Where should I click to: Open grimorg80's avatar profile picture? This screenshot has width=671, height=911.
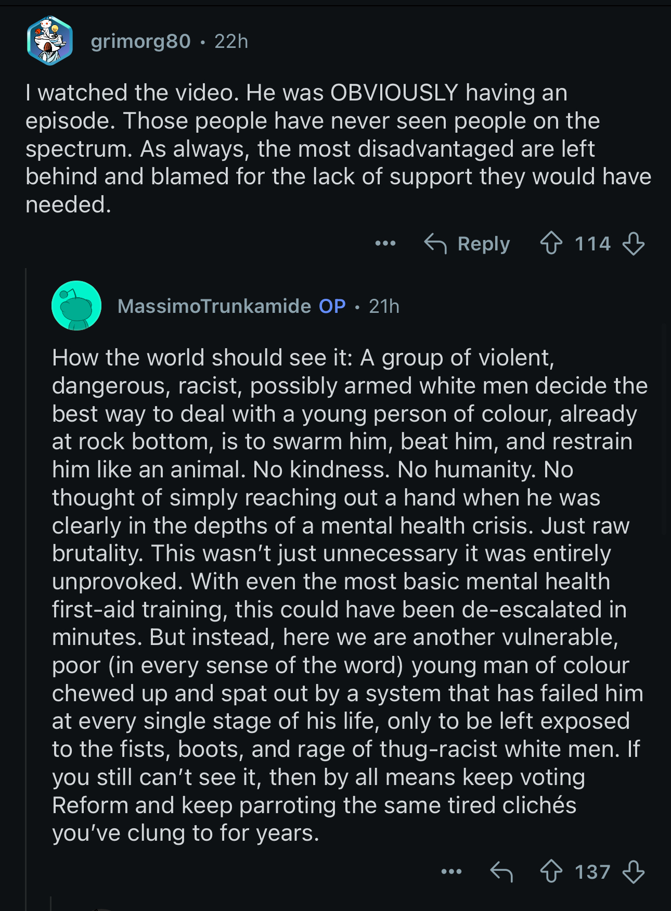[x=50, y=41]
